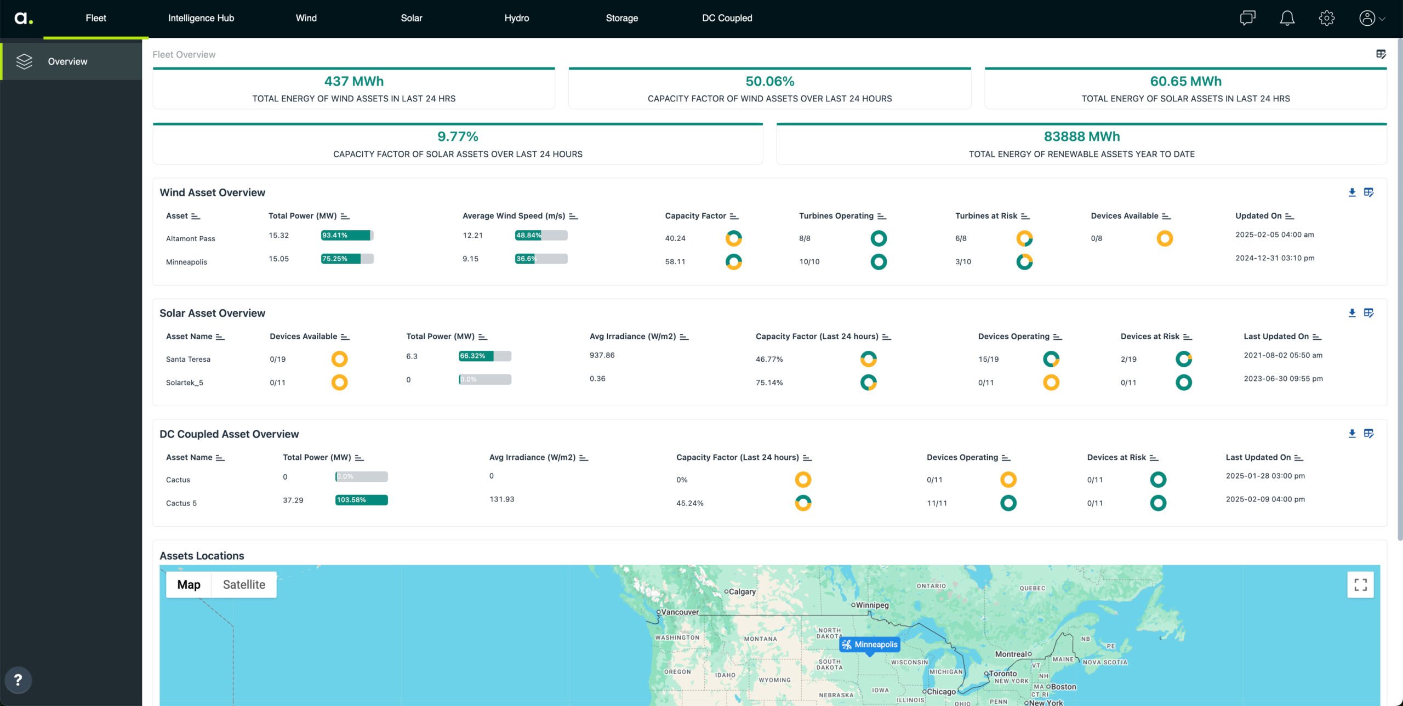Switch to the Intelligence Hub tab
This screenshot has height=706, width=1403.
pyautogui.click(x=201, y=18)
